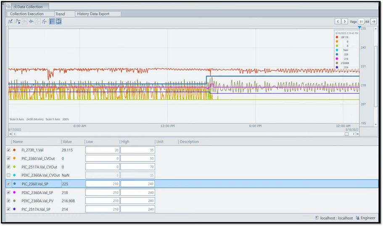Click the Description column header
383x226 pixels.
pyautogui.click(x=189, y=141)
